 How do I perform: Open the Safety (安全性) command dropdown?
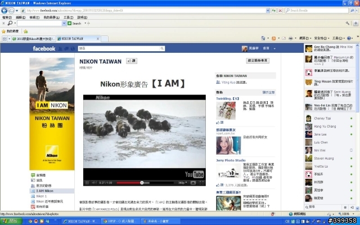(322, 38)
